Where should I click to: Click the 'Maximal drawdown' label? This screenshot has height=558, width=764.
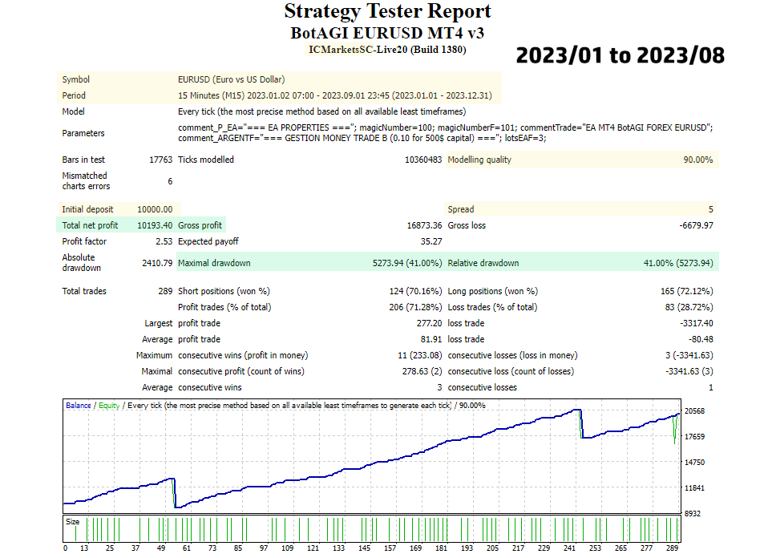tap(214, 263)
